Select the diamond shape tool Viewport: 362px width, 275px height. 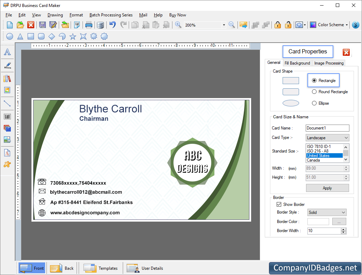tap(52, 36)
